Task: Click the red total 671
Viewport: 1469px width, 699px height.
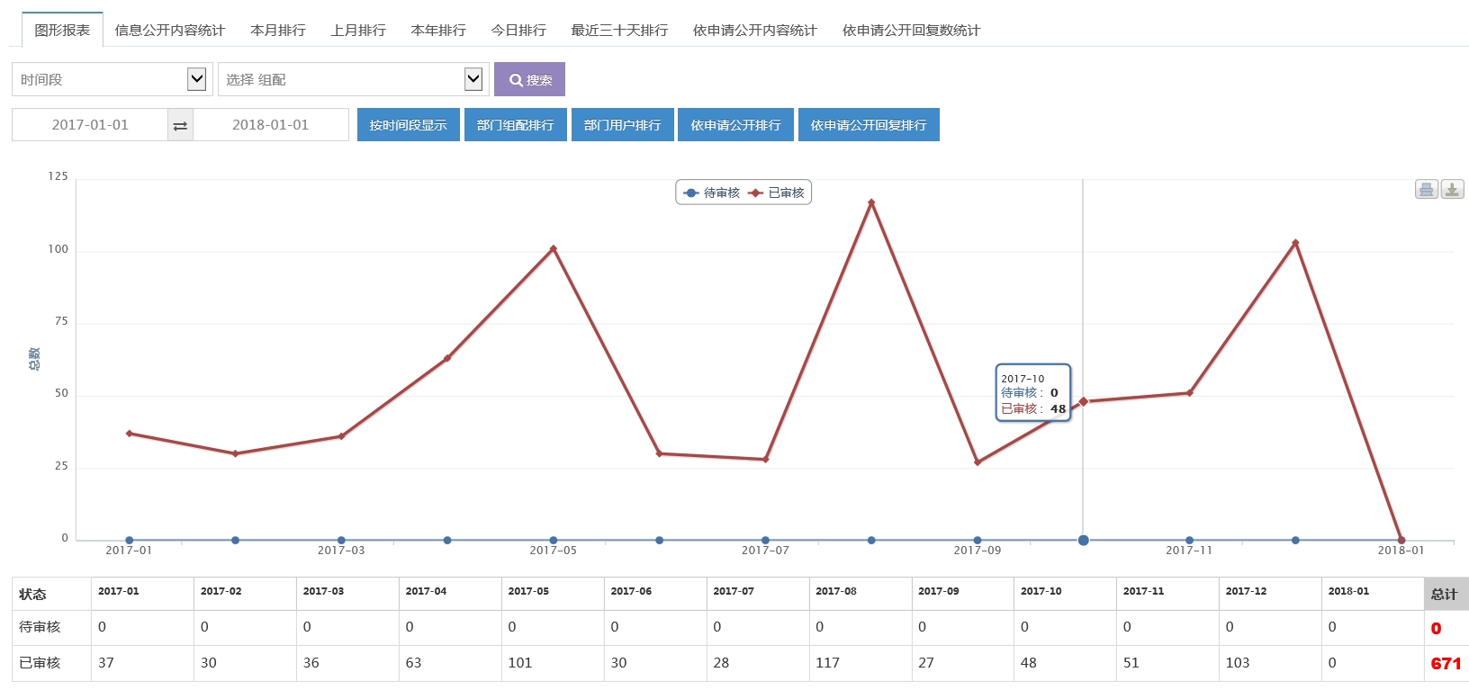Action: 1446,664
